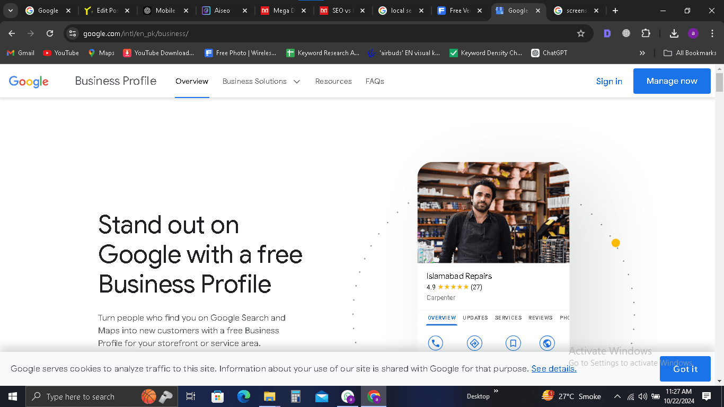Open Mail app from taskbar
The image size is (724, 407).
point(321,396)
